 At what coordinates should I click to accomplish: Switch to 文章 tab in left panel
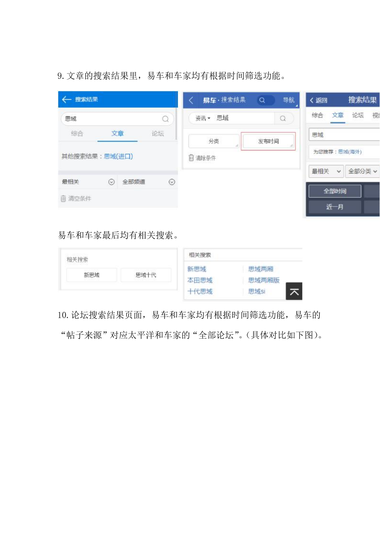pyautogui.click(x=117, y=134)
